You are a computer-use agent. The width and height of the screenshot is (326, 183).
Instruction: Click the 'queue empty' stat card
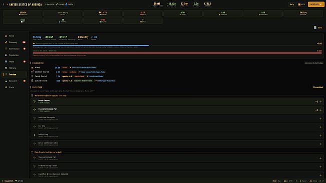click(x=63, y=13)
